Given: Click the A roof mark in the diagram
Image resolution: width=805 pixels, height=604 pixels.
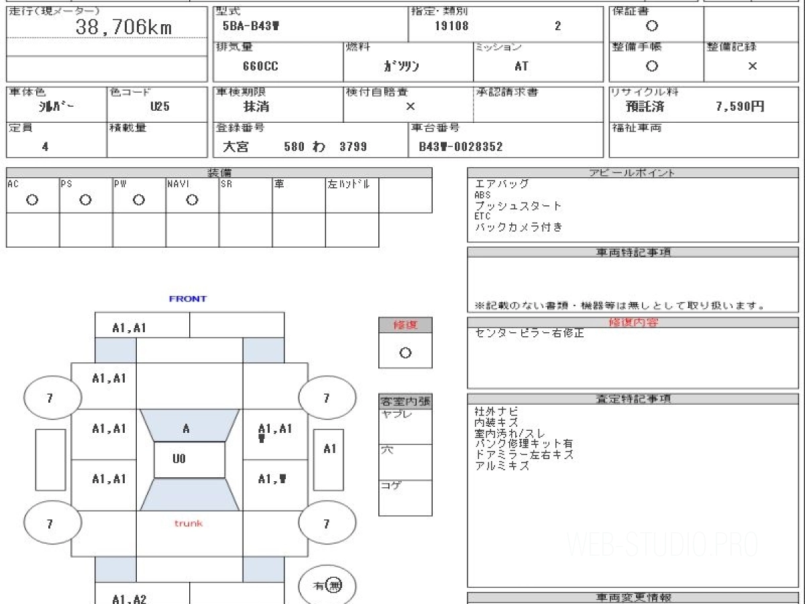Looking at the screenshot, I should (186, 428).
